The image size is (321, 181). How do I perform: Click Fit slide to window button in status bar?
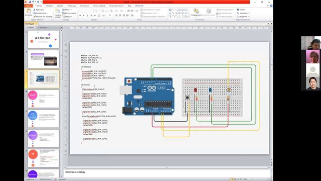pyautogui.click(x=271, y=179)
